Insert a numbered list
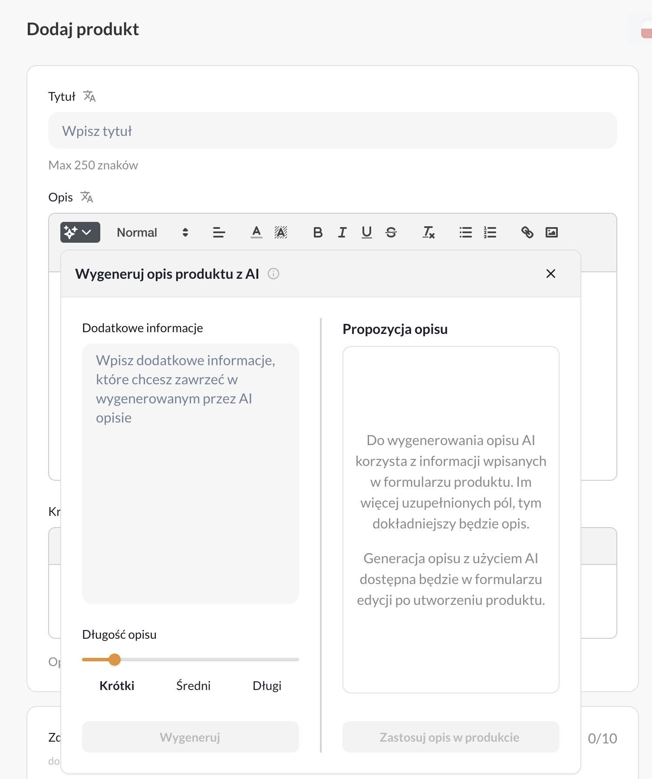Viewport: 652px width, 779px height. click(x=490, y=232)
